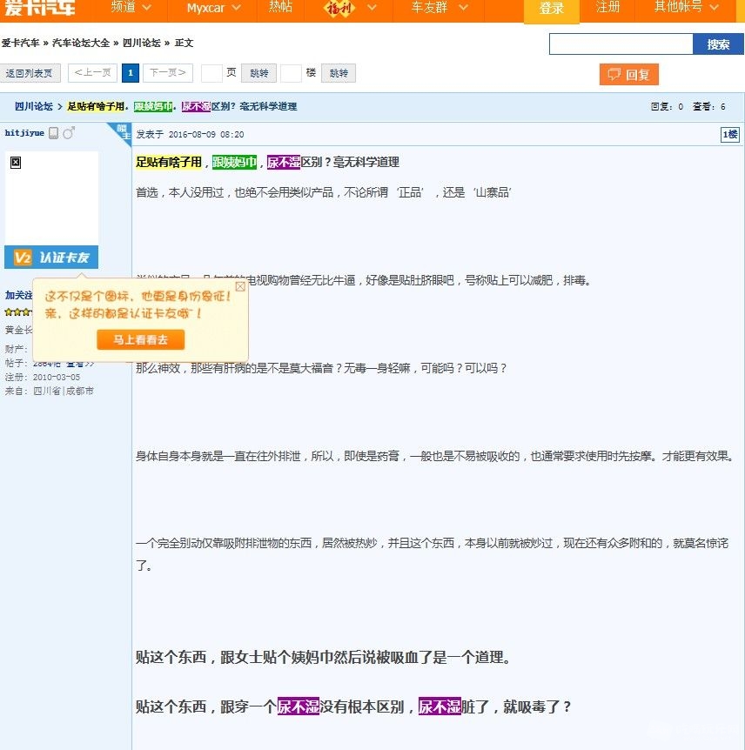Open 四川论坛 link in thread title bar
The image size is (745, 750).
point(33,106)
